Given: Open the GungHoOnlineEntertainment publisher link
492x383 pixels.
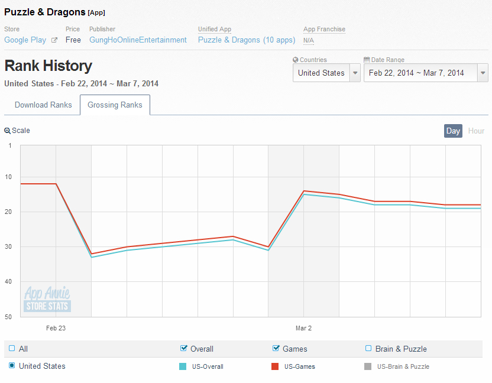Looking at the screenshot, I should click(x=138, y=40).
